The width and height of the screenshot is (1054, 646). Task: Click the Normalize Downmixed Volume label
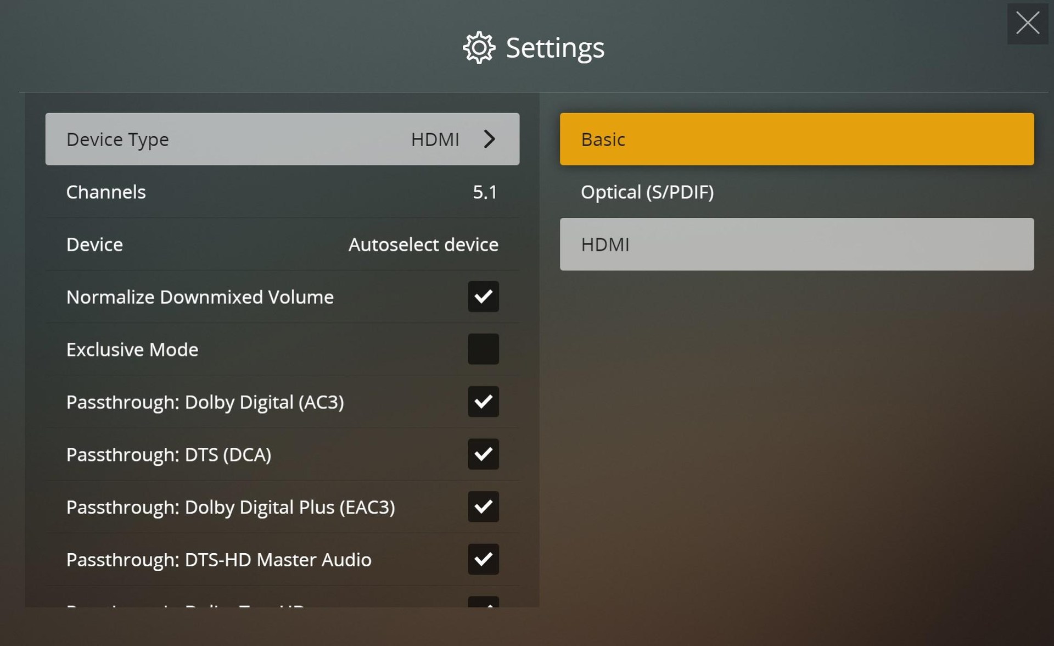[x=200, y=297]
